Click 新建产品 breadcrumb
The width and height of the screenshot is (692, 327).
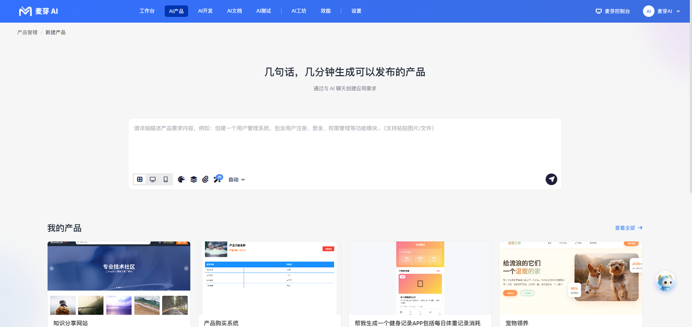(x=56, y=32)
